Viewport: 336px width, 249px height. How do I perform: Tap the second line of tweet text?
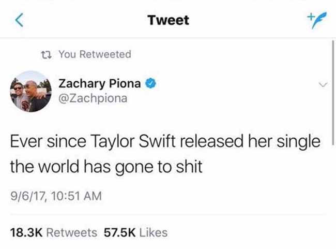coord(106,167)
